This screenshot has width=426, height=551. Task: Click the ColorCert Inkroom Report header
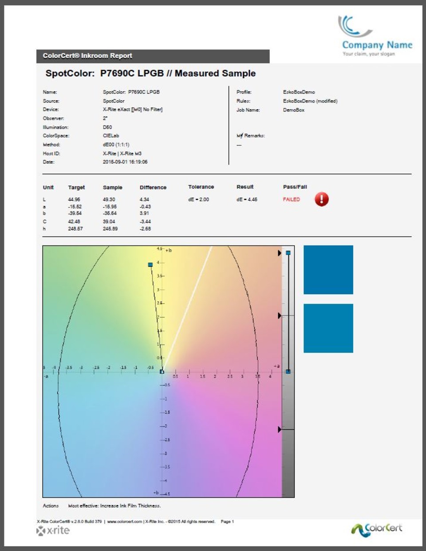click(87, 56)
